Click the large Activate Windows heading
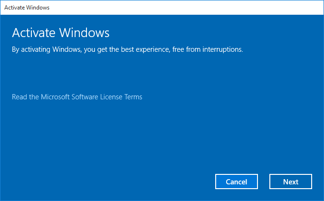Viewport: 324px width, 201px height. [61, 33]
